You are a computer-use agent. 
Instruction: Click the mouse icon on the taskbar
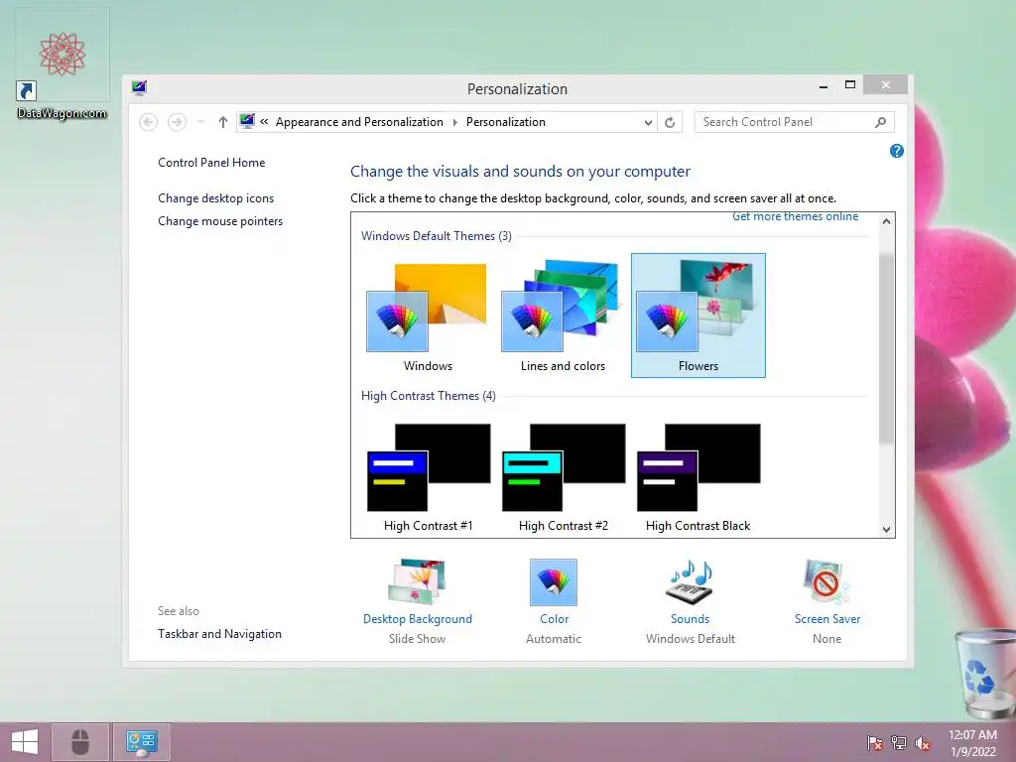click(80, 742)
